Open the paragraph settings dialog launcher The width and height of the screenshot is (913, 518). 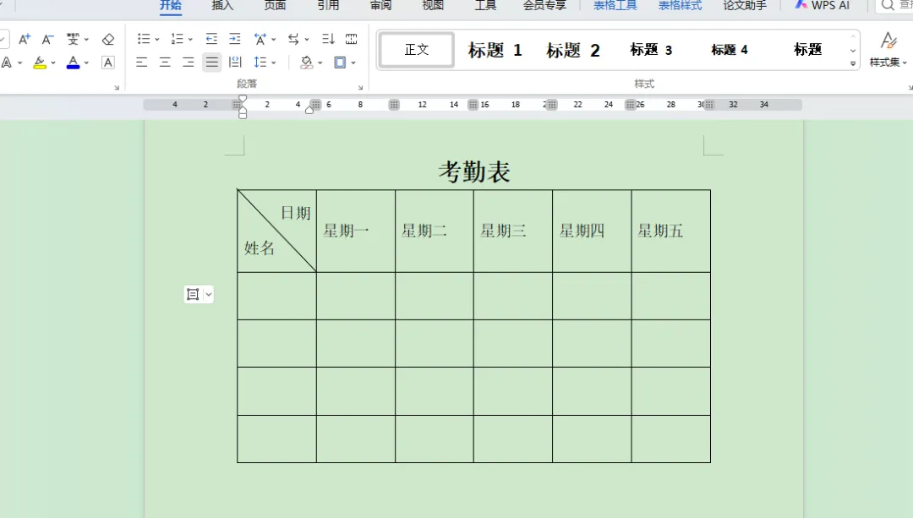(360, 87)
